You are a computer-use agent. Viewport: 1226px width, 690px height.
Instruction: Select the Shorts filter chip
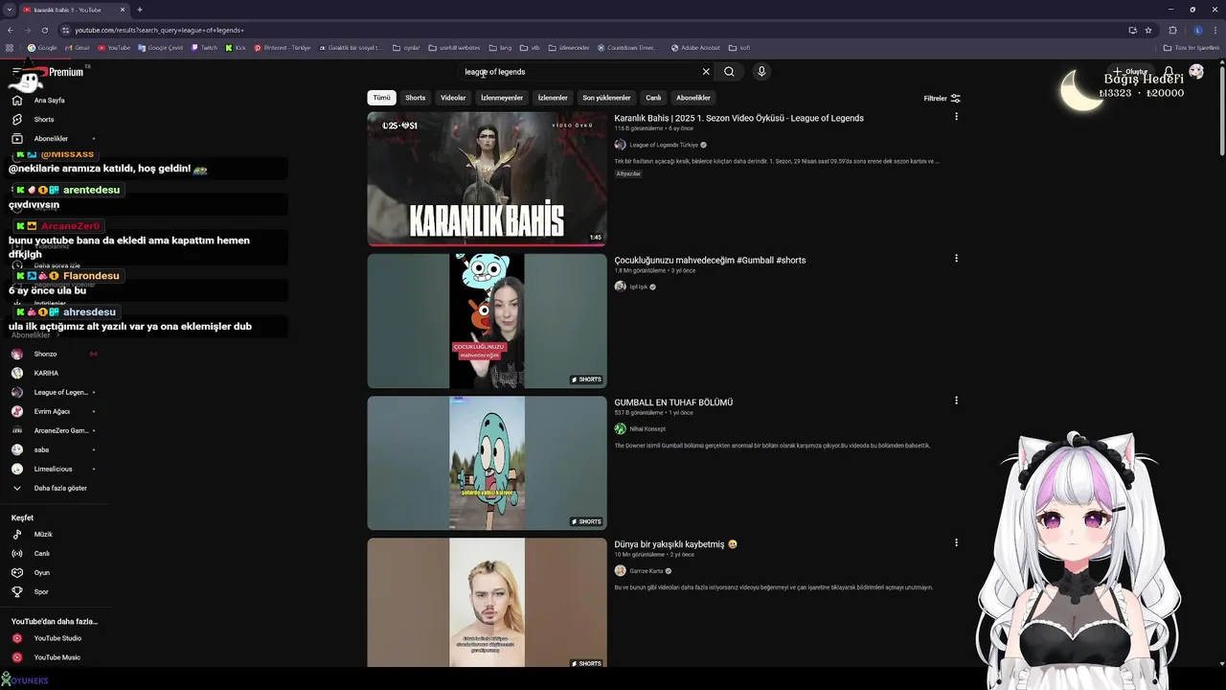pyautogui.click(x=415, y=98)
